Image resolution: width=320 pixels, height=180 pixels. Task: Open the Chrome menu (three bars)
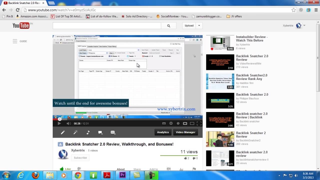tap(316, 10)
